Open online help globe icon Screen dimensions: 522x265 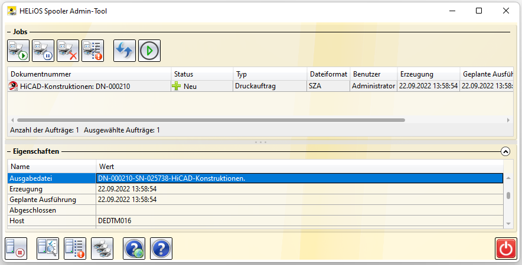click(x=134, y=249)
